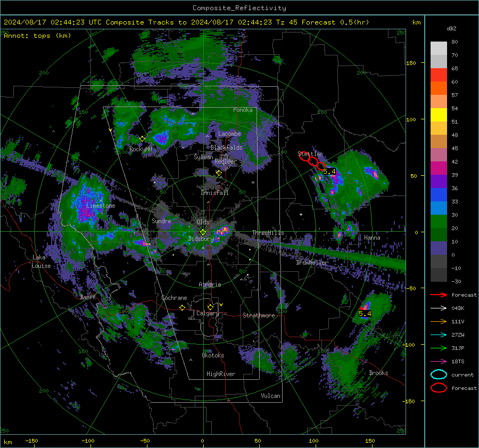Click the Calgary label
The image size is (479, 448).
208,313
